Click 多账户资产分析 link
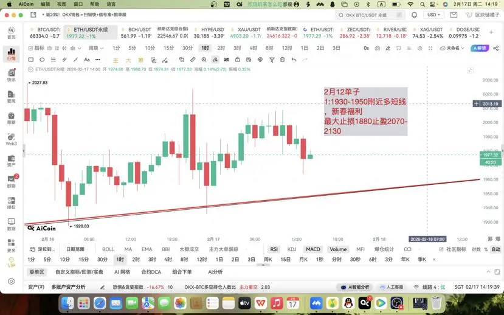Viewport: 504px width, 315px height. click(x=69, y=287)
